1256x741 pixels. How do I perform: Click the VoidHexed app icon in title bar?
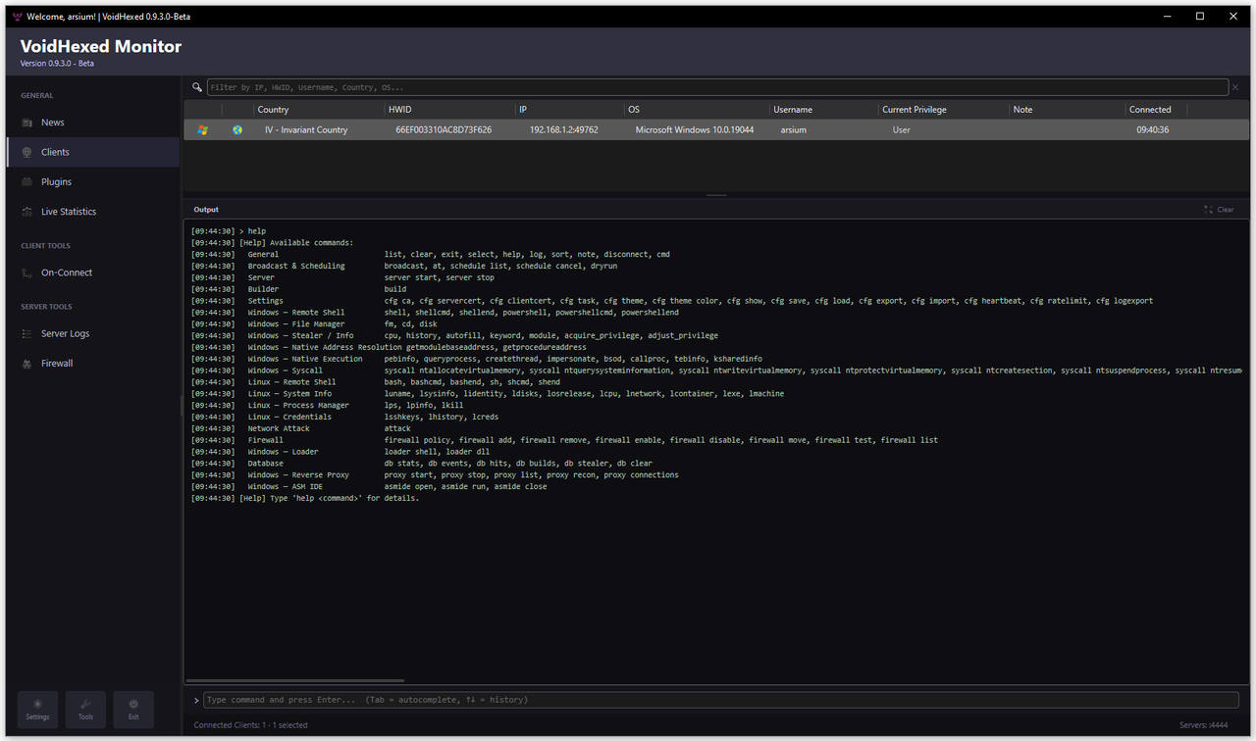coord(18,17)
